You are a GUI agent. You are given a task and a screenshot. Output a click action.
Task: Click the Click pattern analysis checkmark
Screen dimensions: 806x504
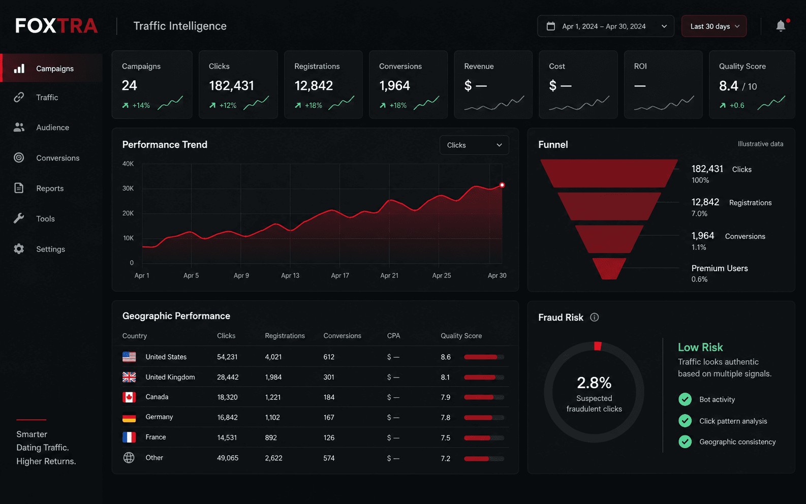coord(685,421)
